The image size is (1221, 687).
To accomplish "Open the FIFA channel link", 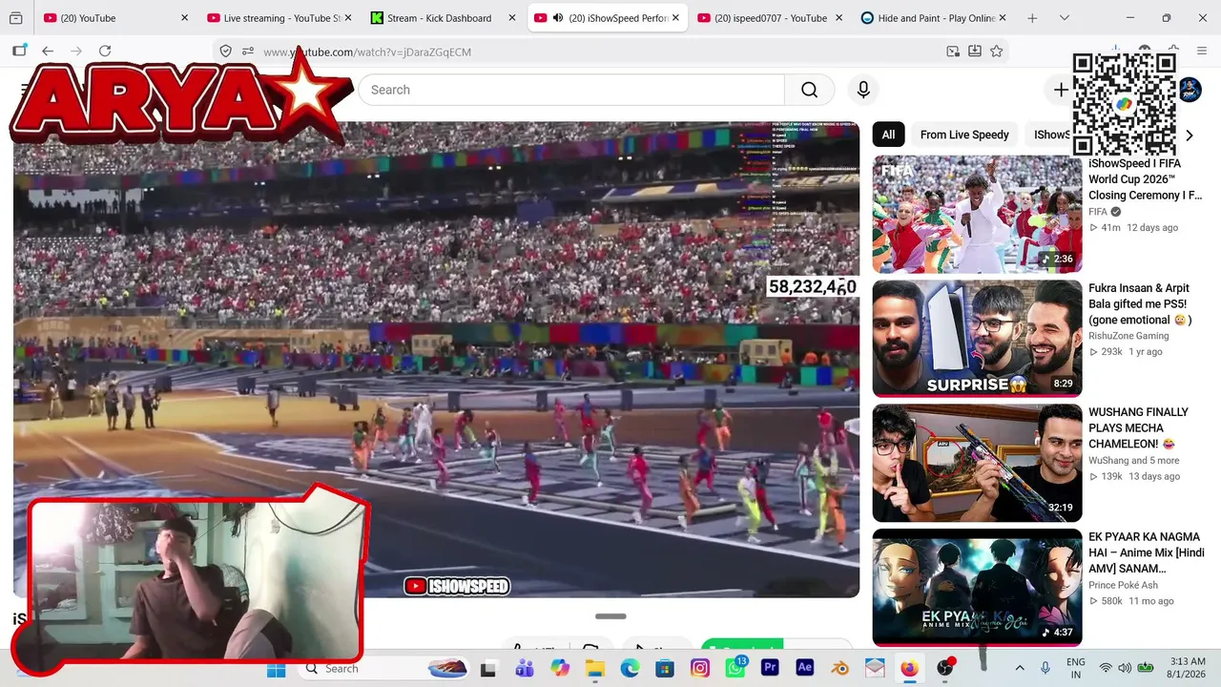I will (x=1098, y=212).
